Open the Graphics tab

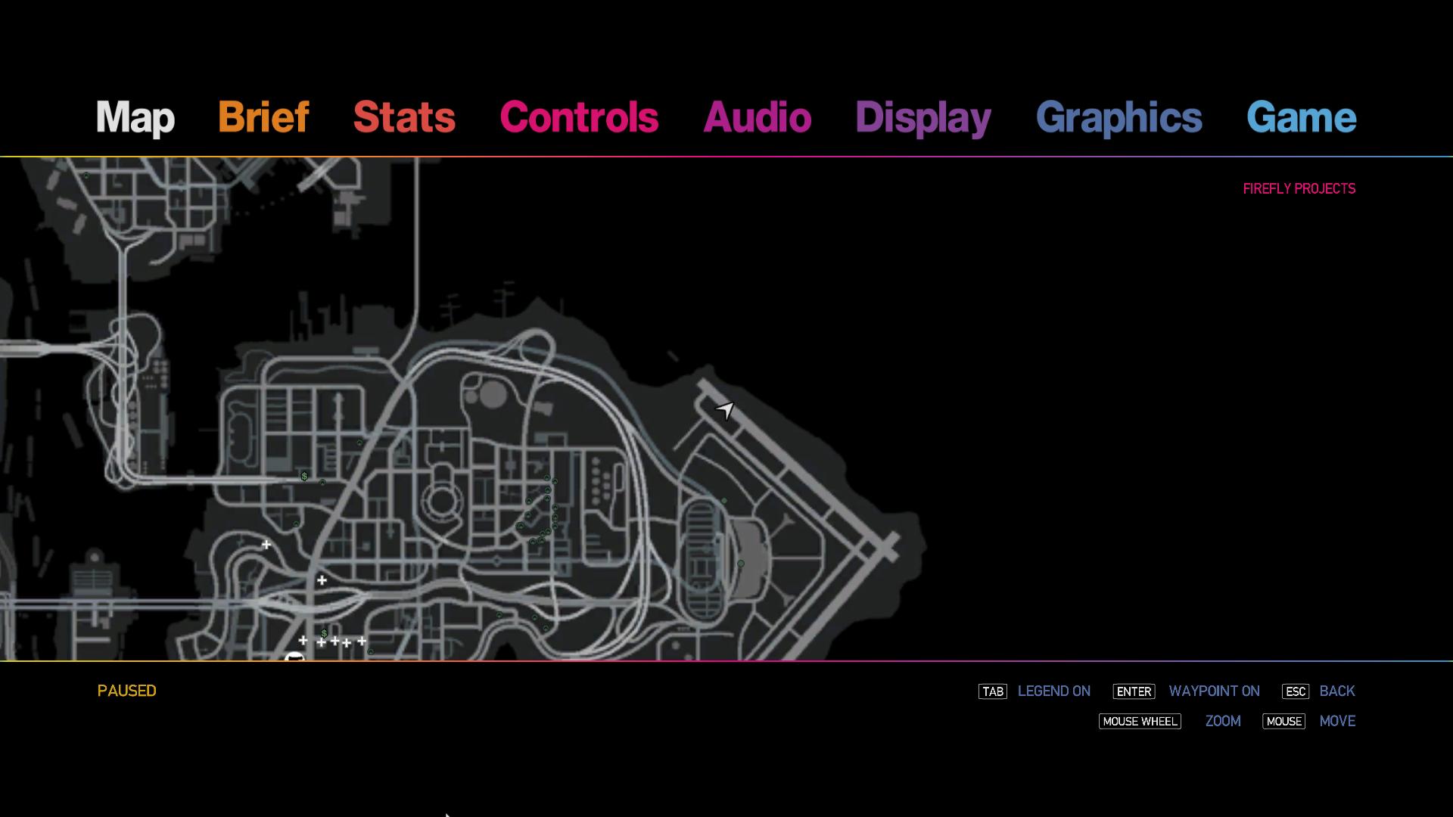click(1119, 119)
